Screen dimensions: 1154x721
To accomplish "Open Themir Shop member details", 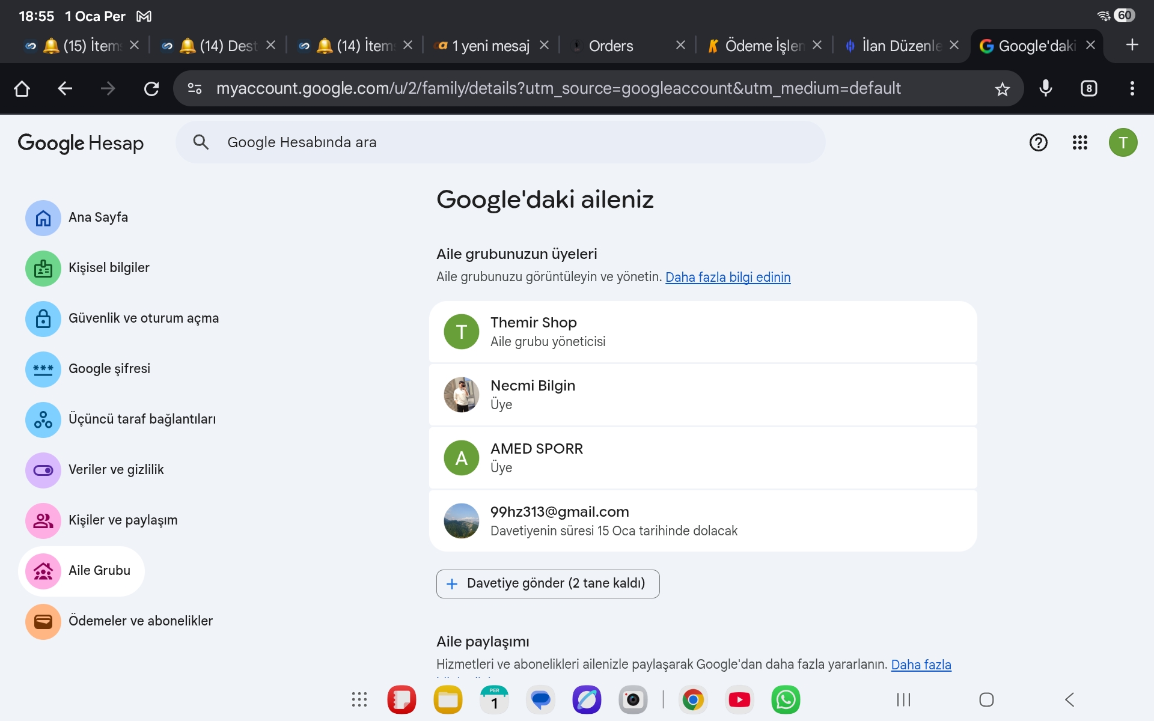I will [x=703, y=332].
